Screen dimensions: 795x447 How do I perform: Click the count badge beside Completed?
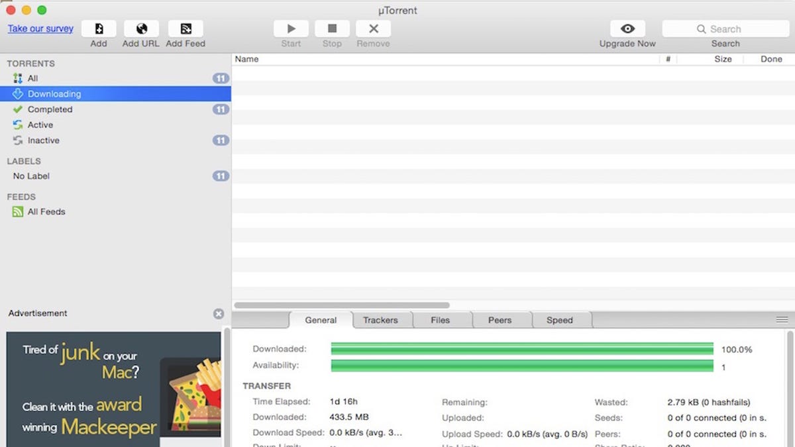[221, 109]
